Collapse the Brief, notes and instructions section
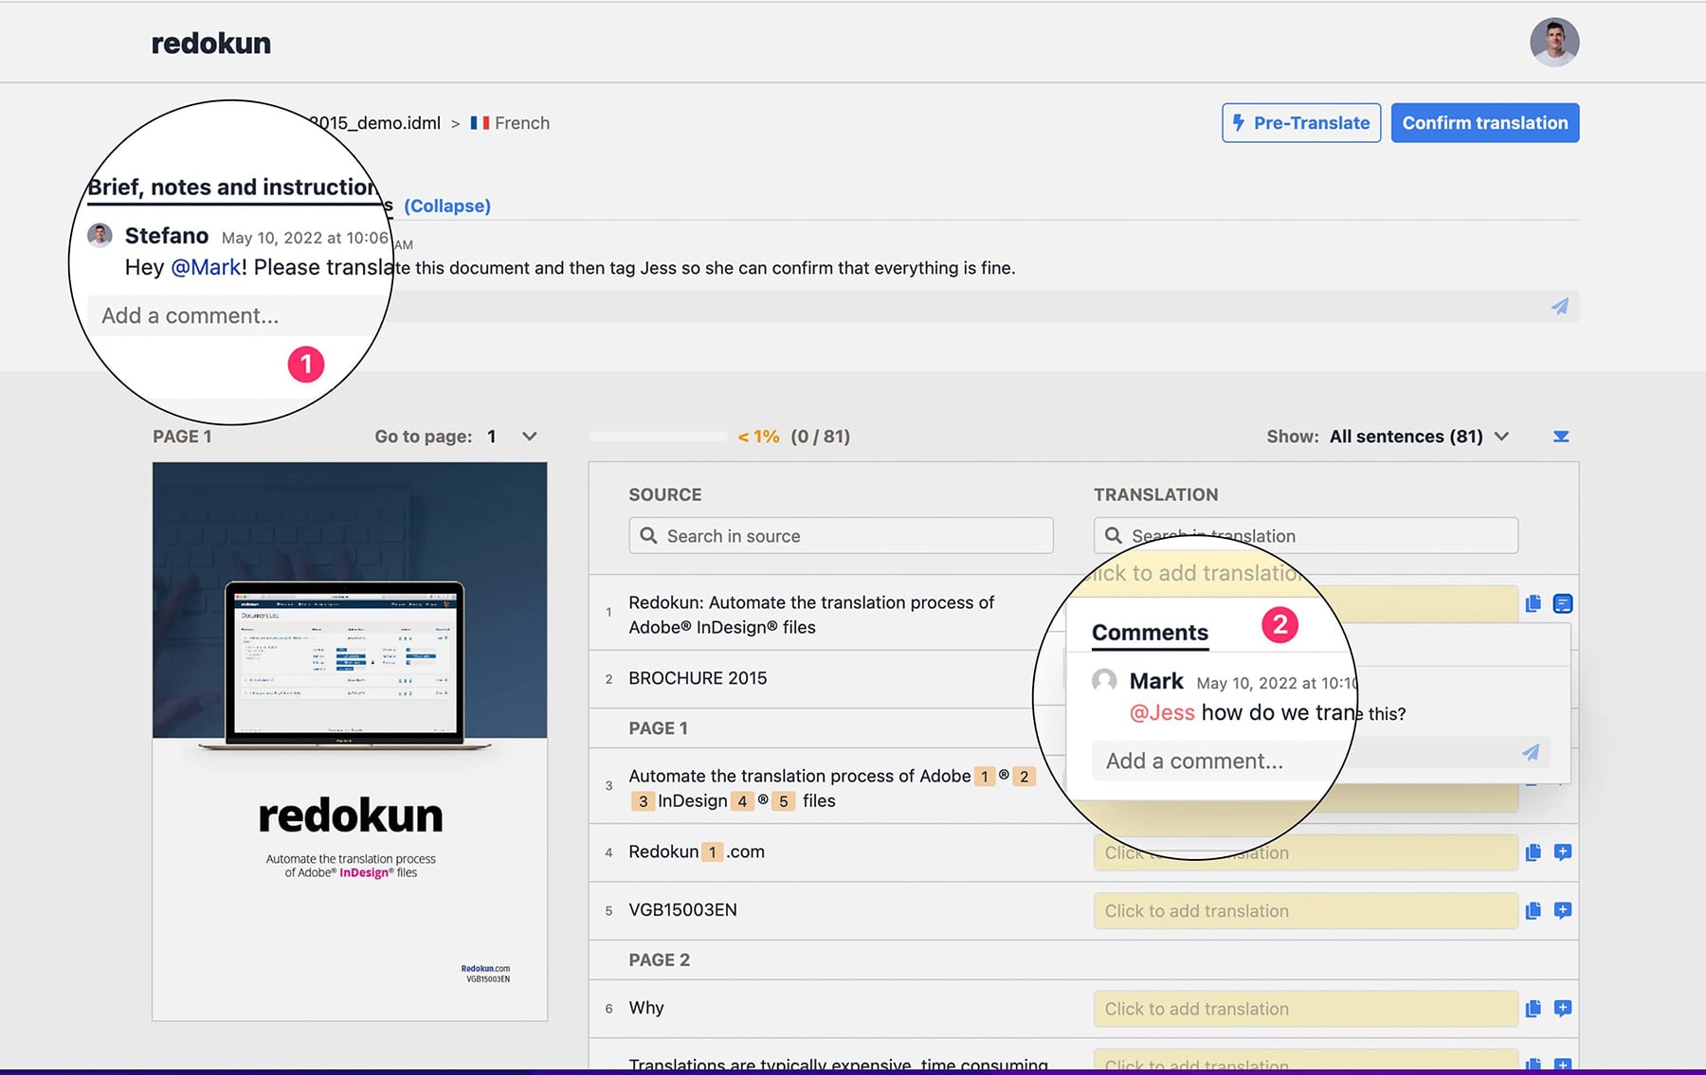This screenshot has height=1075, width=1706. 447,206
